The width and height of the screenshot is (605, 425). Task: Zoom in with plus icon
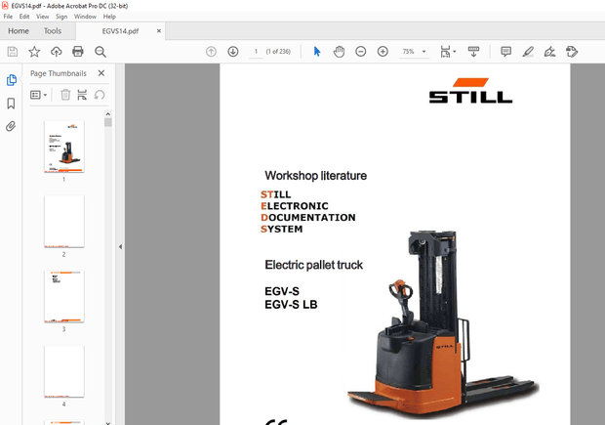(383, 52)
